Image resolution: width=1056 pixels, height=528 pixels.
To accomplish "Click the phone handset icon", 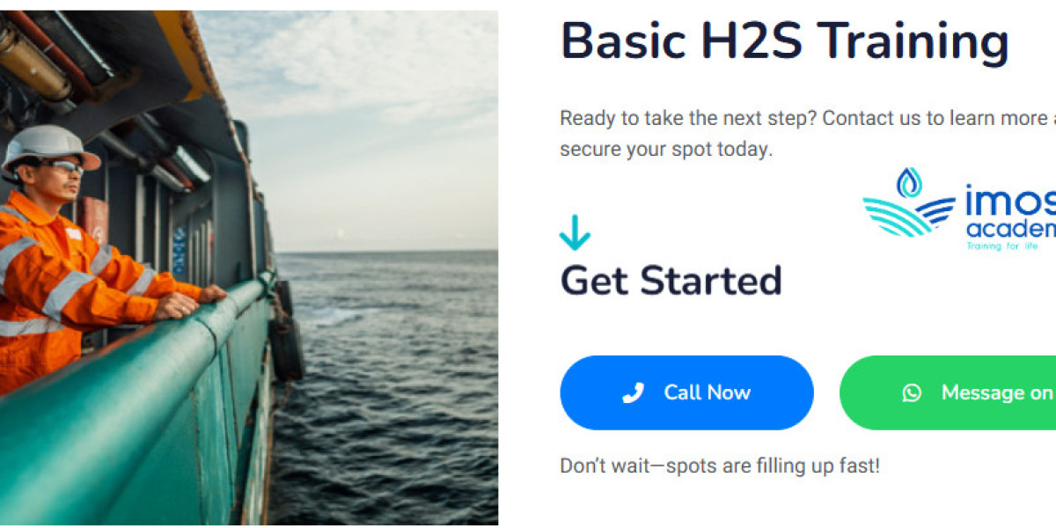I will coord(633,392).
